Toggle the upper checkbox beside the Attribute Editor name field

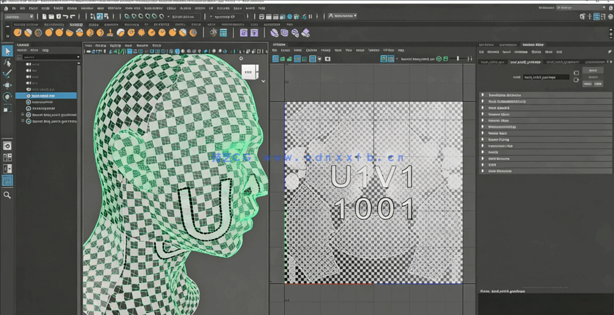pos(576,74)
